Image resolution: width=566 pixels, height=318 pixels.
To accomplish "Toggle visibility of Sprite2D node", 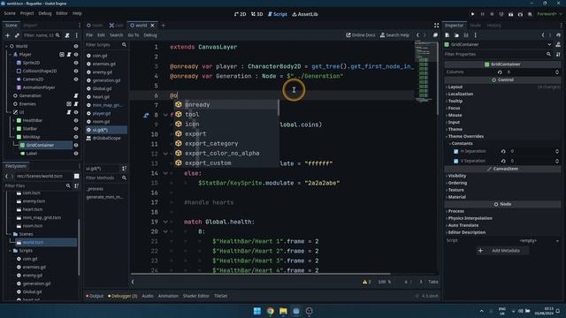I will pyautogui.click(x=76, y=63).
